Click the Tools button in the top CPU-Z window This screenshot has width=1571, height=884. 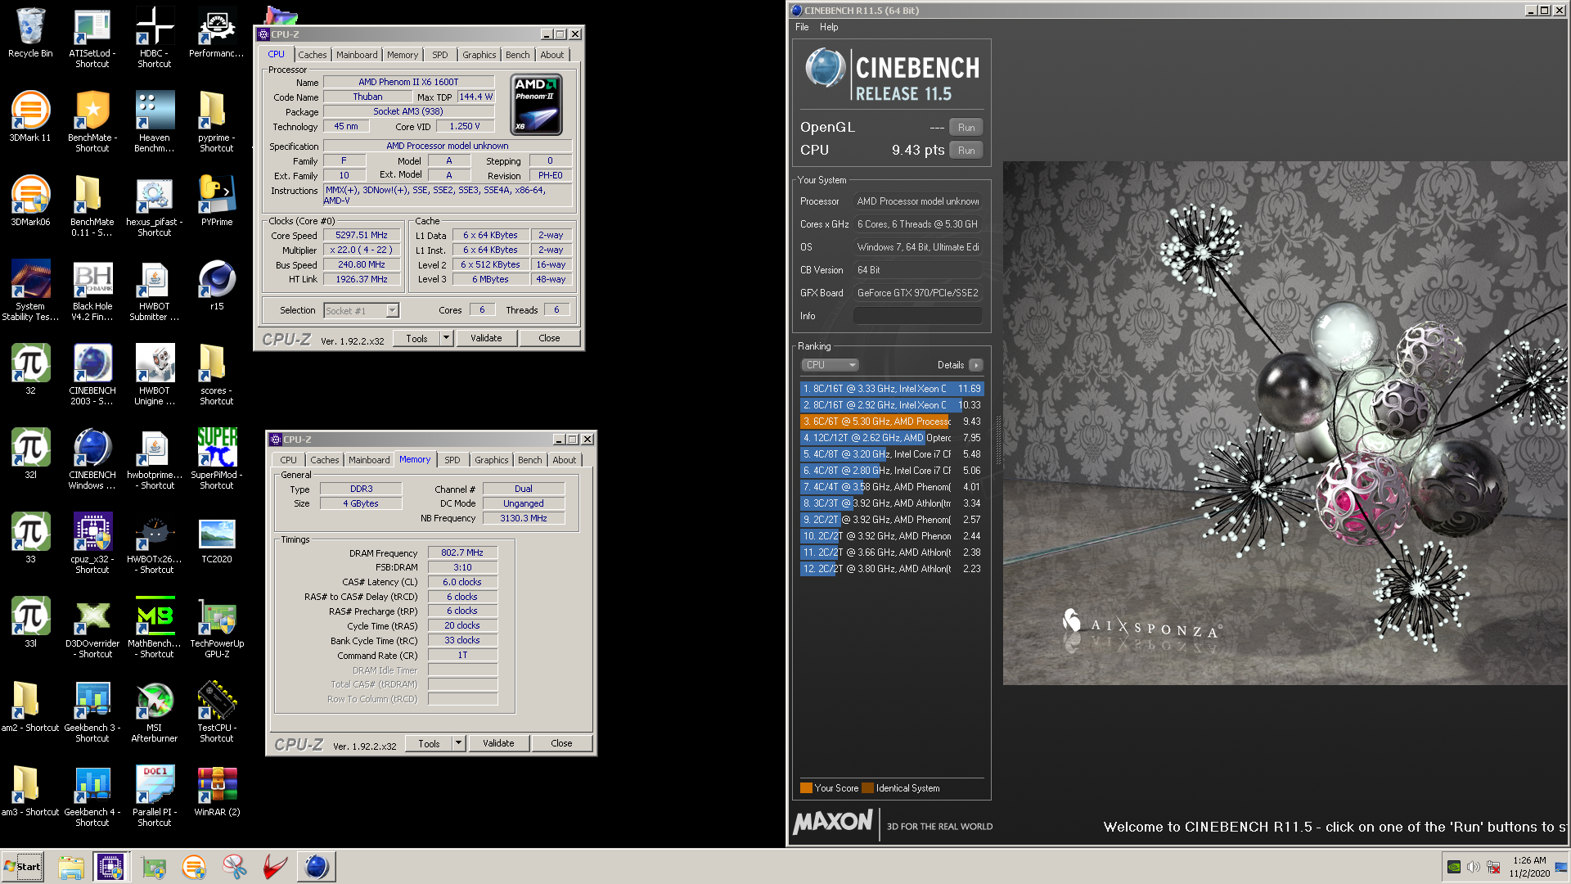(x=416, y=338)
